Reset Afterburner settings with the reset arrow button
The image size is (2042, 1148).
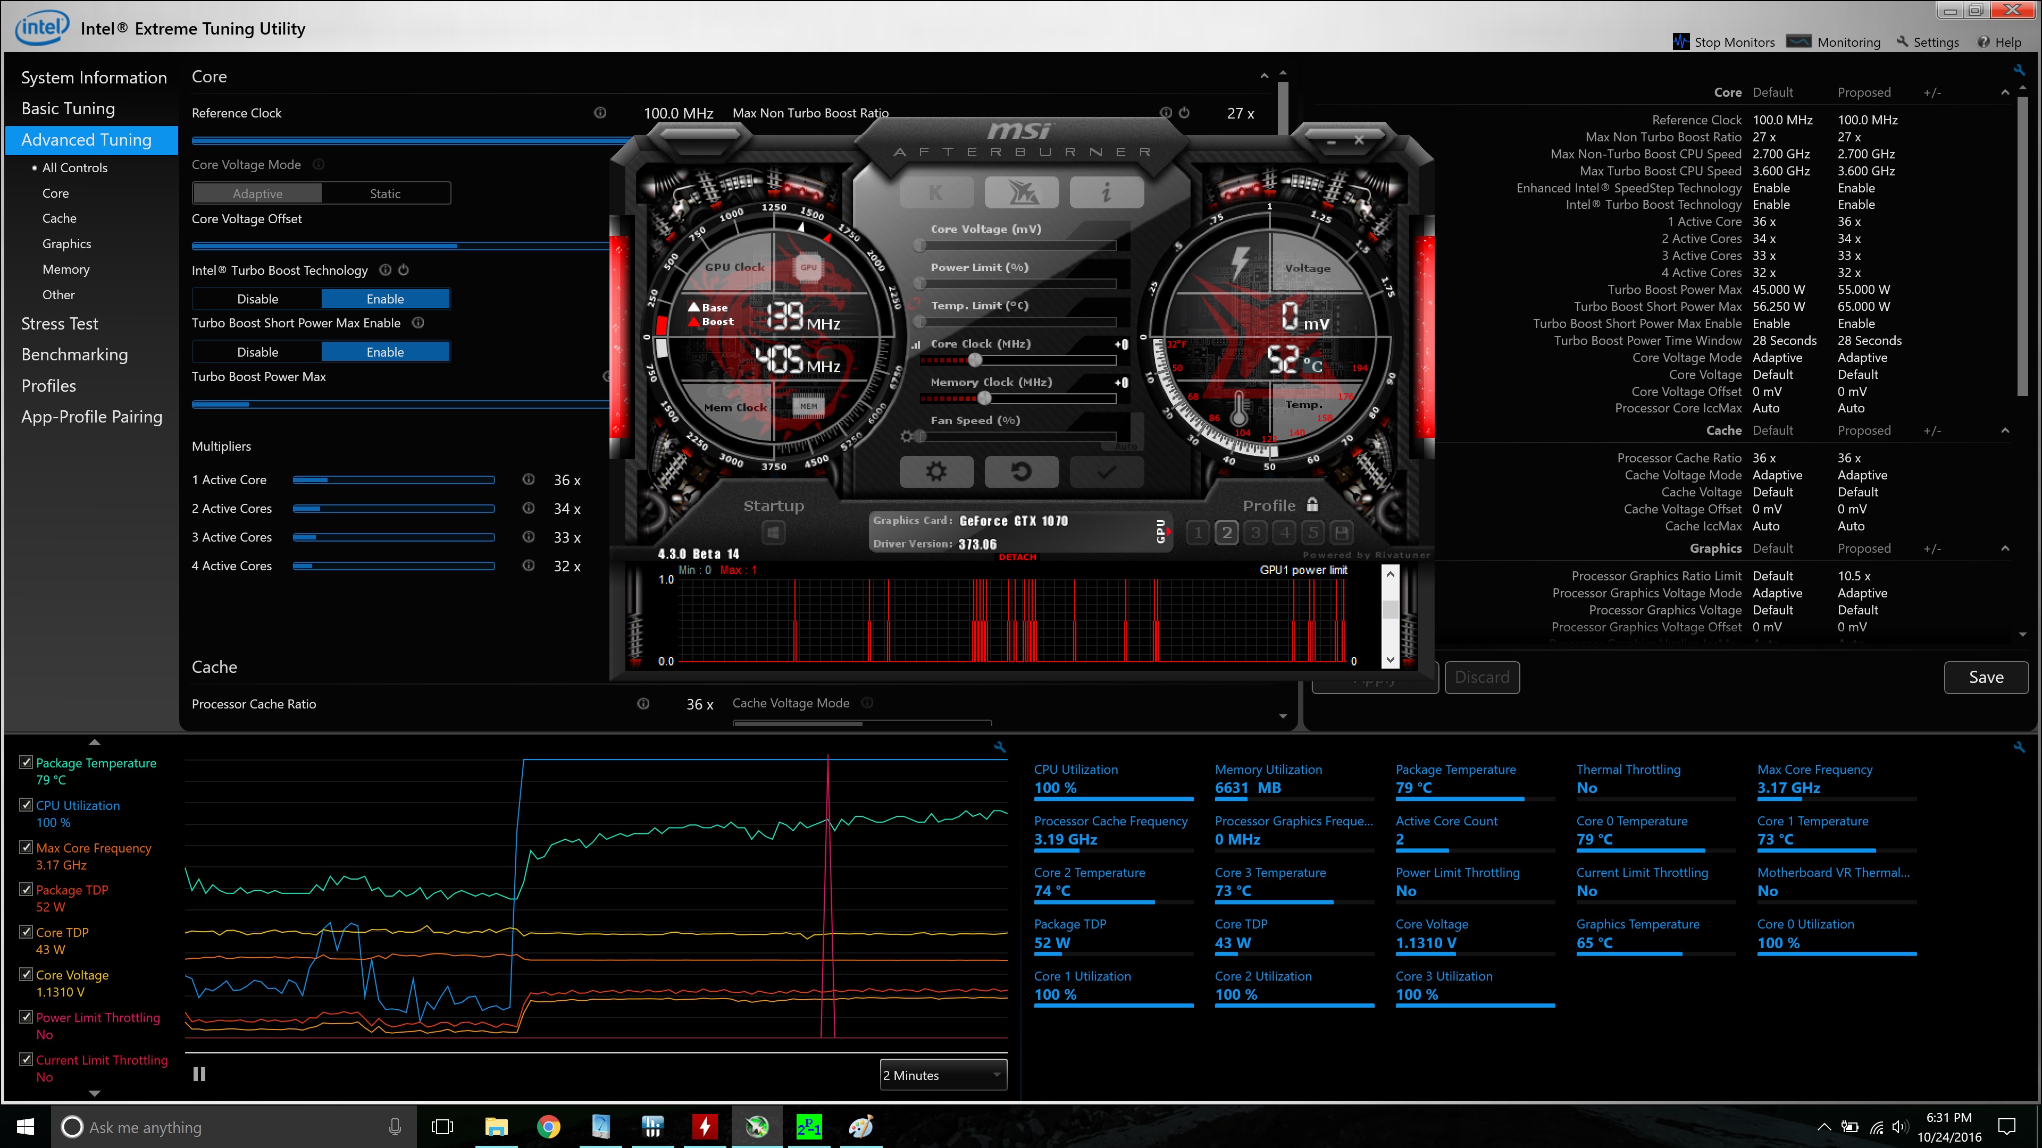pos(1022,472)
